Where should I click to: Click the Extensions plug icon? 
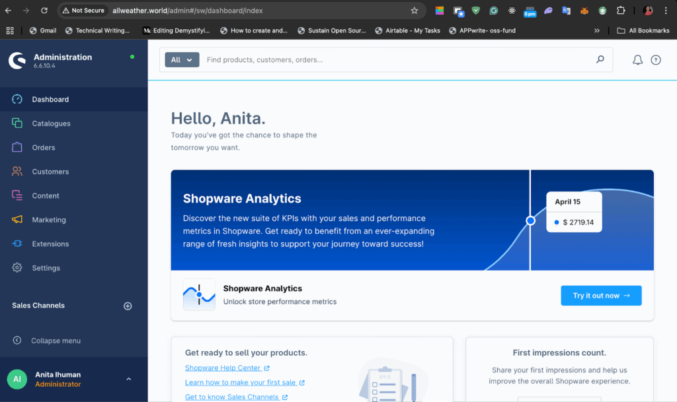[x=17, y=244]
